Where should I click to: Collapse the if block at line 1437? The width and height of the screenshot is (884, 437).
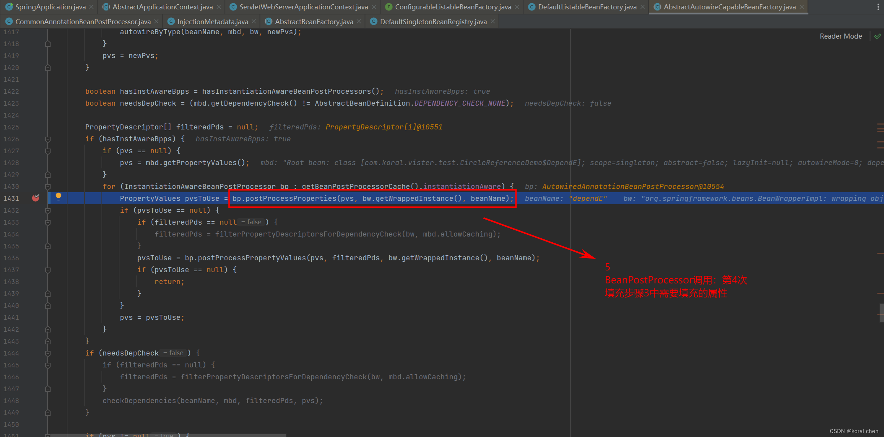pyautogui.click(x=48, y=270)
